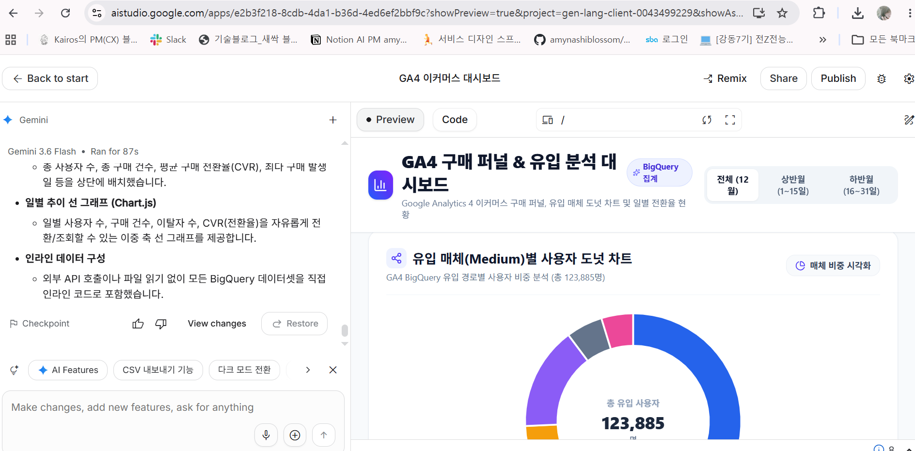Click the dashboard bar chart logo
Screen dimensions: 915x451
pos(380,185)
